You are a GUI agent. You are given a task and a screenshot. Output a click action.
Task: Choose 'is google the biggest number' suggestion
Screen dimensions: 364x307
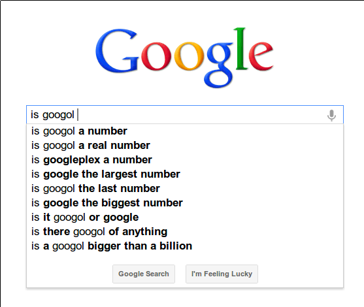click(185, 203)
